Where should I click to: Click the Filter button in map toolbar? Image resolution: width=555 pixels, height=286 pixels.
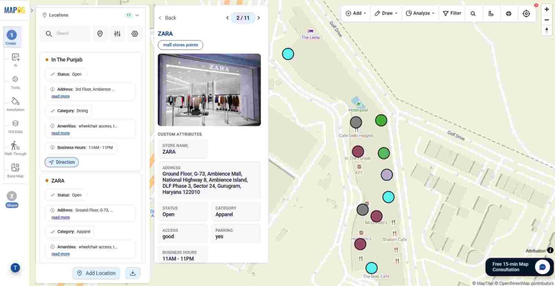(x=452, y=13)
